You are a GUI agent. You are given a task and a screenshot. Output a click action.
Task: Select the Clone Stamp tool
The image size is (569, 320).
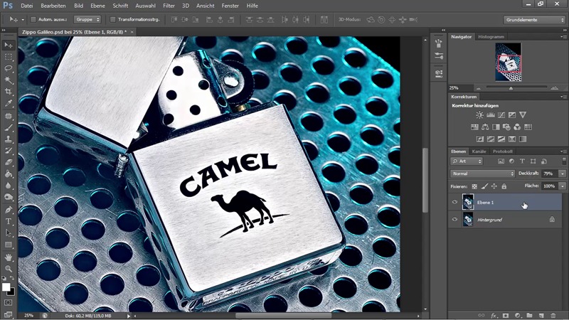(9, 139)
